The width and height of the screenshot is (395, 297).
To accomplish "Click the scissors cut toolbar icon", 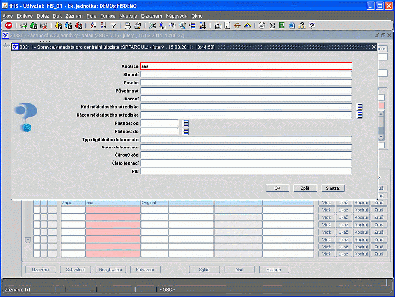I will coord(152,25).
